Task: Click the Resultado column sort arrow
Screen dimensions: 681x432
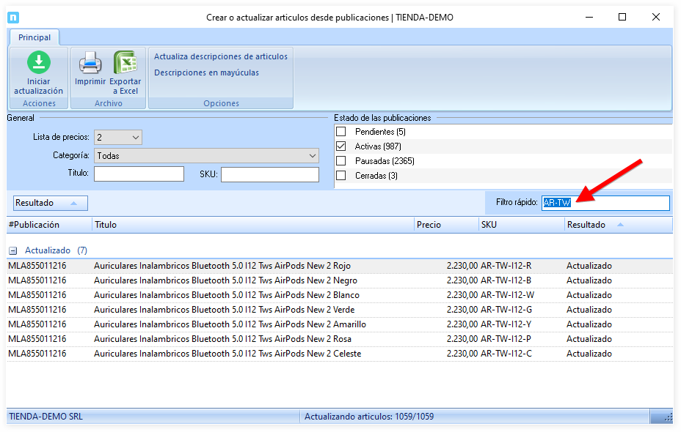Action: coord(620,225)
